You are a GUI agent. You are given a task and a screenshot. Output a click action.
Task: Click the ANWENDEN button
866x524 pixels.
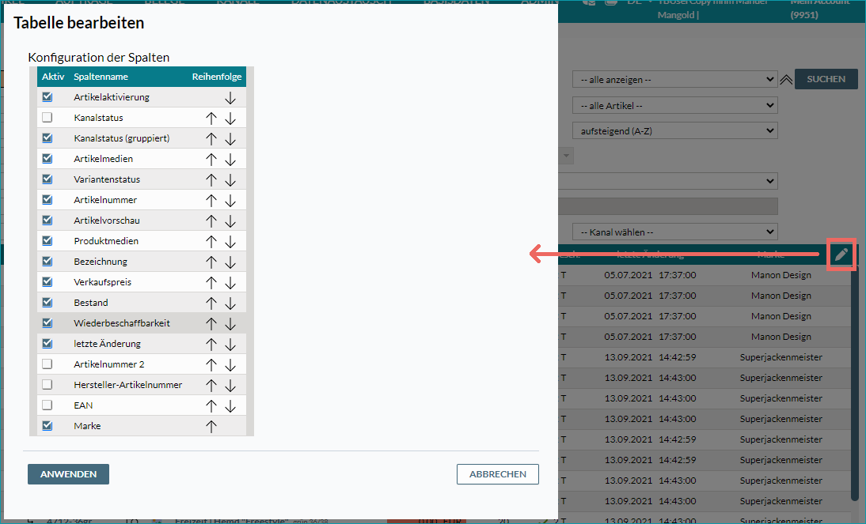tap(69, 473)
